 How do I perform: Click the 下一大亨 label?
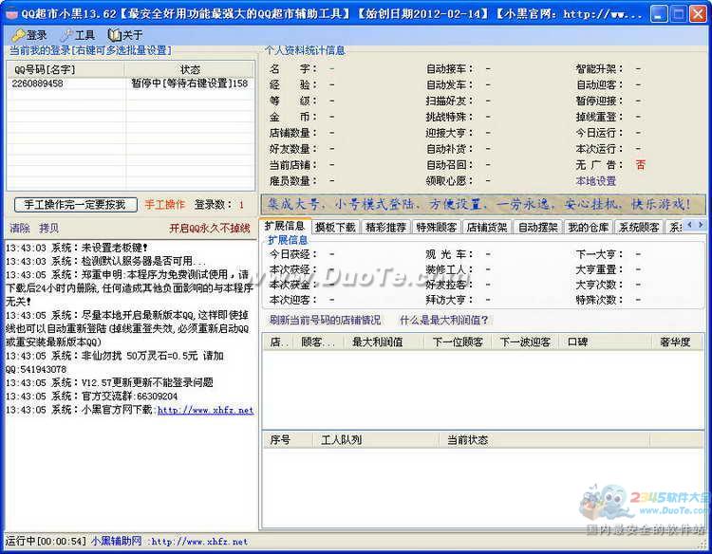[599, 254]
